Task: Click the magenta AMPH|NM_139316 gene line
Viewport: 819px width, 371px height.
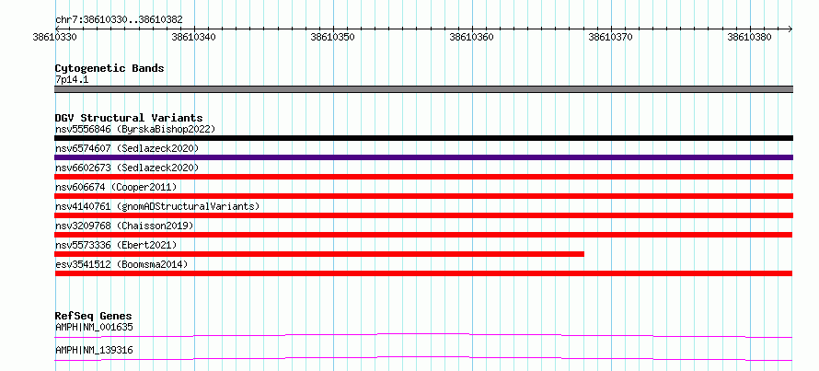Action: point(423,358)
